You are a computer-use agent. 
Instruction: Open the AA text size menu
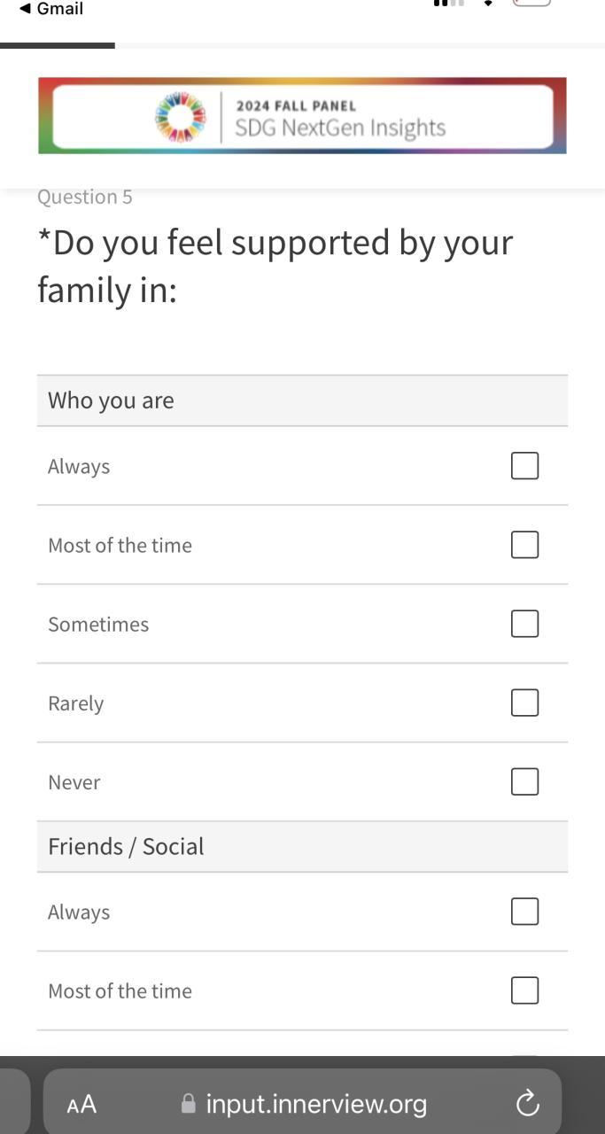(81, 1104)
